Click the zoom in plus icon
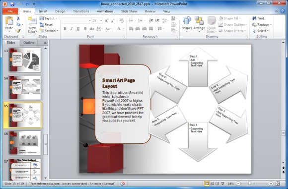Image resolution: width=288 pixels, height=189 pixels. tap(271, 184)
